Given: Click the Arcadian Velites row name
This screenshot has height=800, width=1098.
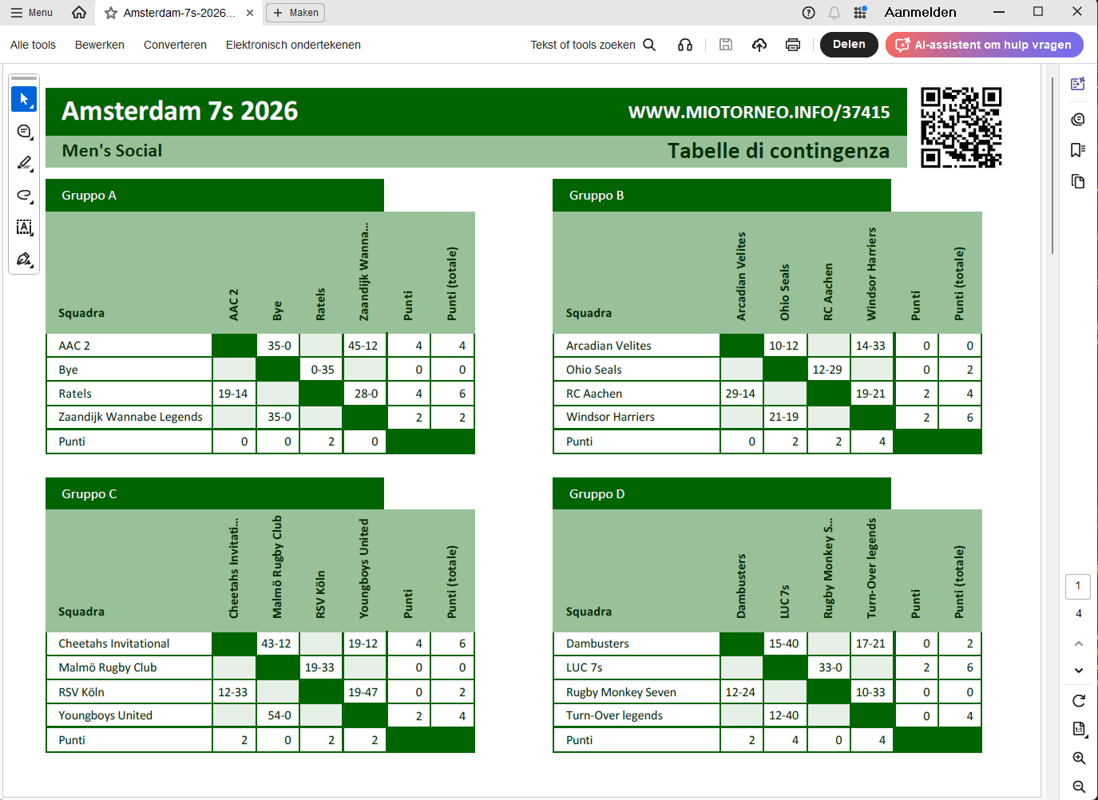Looking at the screenshot, I should (x=608, y=346).
